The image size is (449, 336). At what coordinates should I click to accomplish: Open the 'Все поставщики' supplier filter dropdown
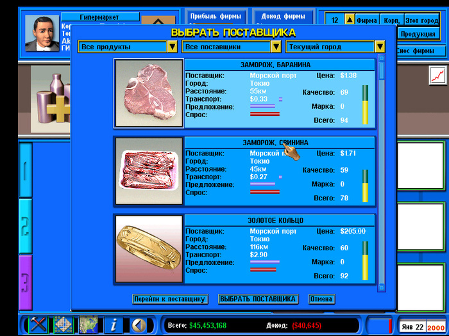coord(276,47)
